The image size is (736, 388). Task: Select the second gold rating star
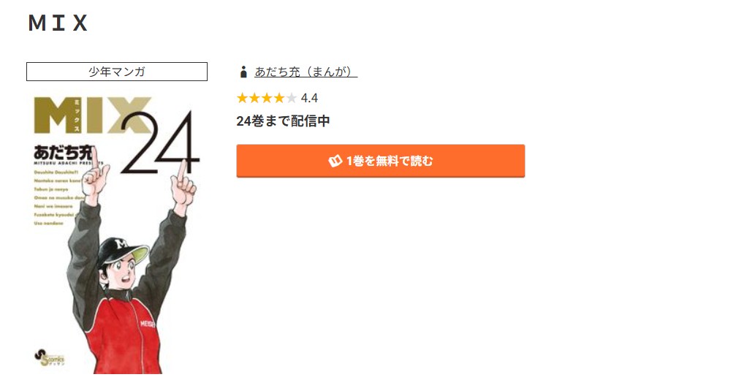[254, 98]
